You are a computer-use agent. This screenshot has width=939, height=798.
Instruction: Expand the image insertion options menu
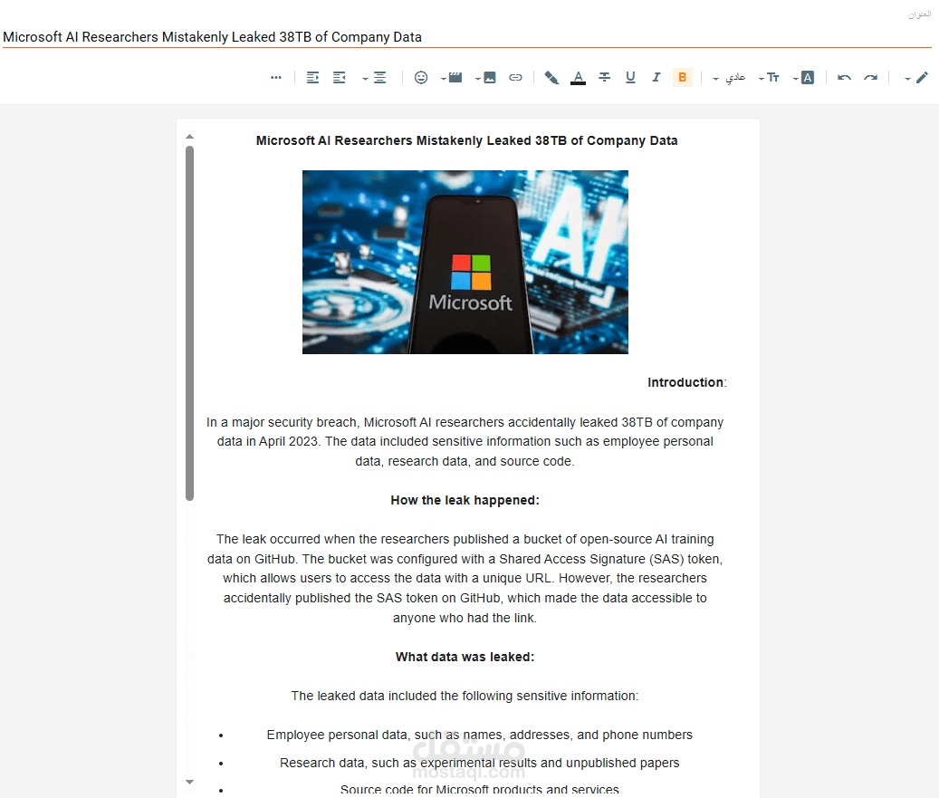pos(476,77)
